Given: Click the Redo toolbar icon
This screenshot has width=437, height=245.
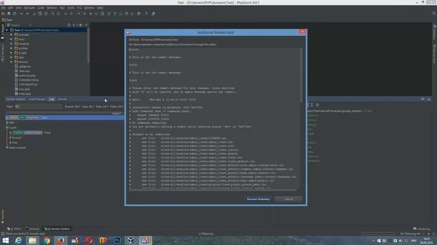Looking at the screenshot, I should [x=27, y=14].
